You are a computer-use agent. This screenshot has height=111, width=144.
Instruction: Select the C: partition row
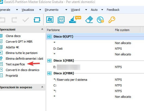click(x=95, y=85)
